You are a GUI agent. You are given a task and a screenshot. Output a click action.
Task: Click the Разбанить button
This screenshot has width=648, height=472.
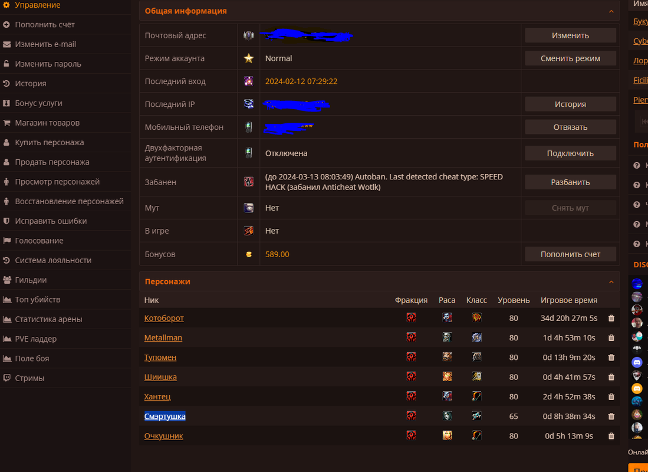pyautogui.click(x=570, y=182)
